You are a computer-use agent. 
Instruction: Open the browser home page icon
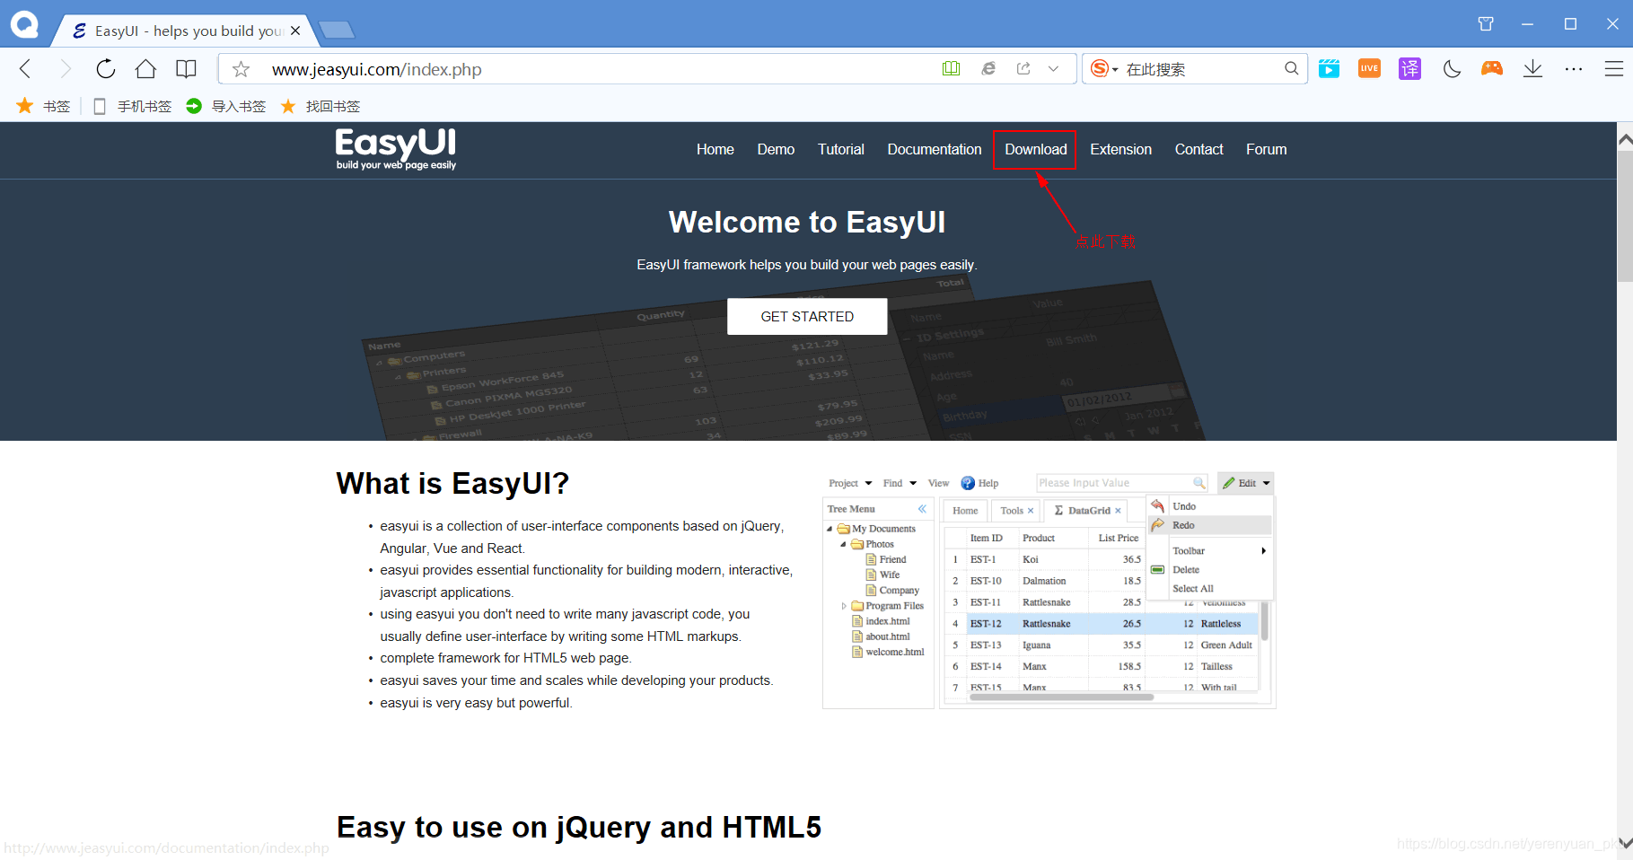(145, 68)
